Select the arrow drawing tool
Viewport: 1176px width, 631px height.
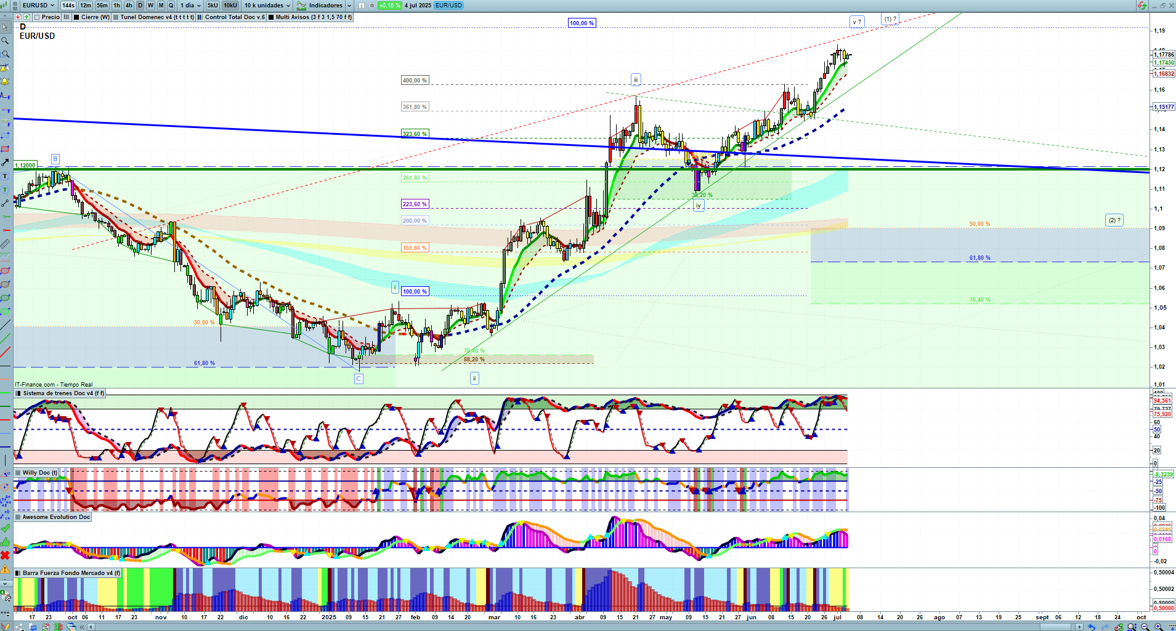click(x=5, y=163)
